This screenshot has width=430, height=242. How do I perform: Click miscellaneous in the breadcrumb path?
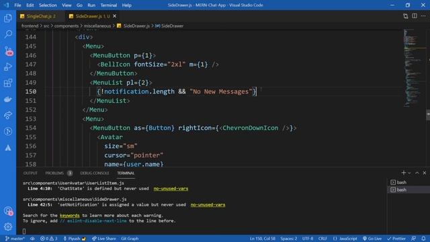pos(97,26)
